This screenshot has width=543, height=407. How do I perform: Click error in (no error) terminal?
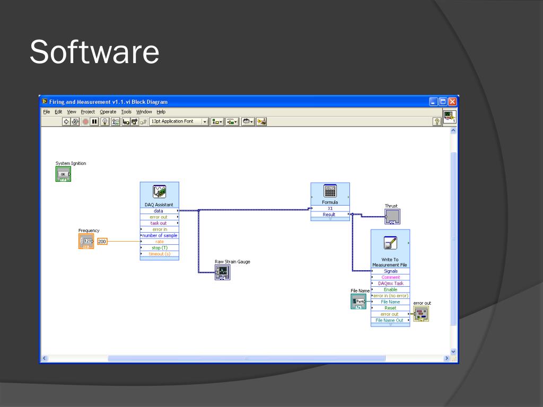tap(390, 296)
